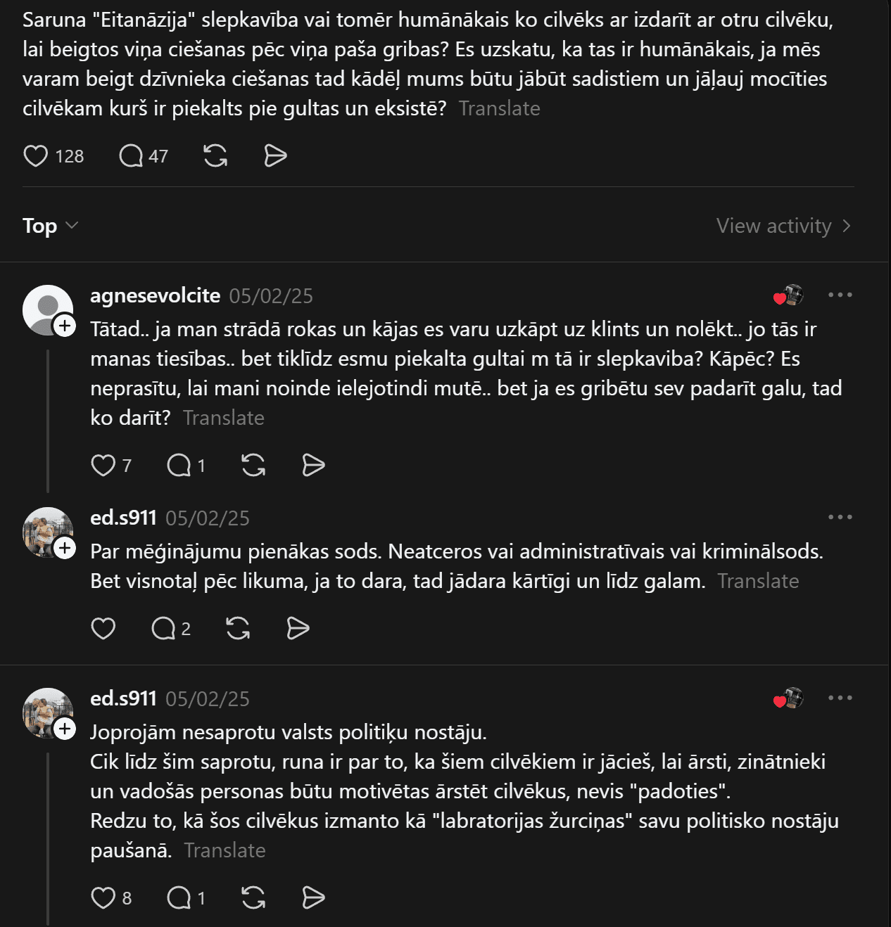Share the main post via send icon
Viewport: 891px width, 927px height.
(x=275, y=155)
